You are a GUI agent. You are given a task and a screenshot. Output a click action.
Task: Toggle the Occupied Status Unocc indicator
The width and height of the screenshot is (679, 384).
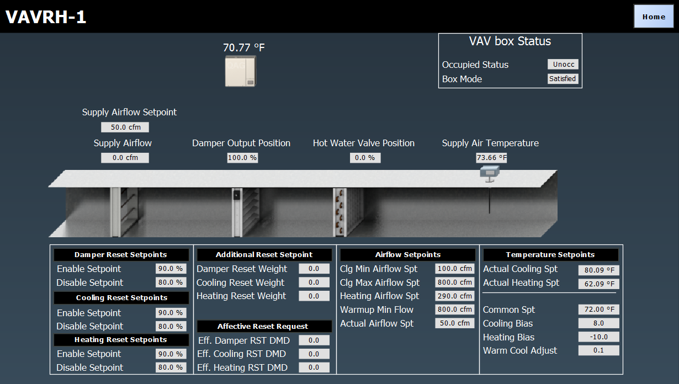pos(563,64)
